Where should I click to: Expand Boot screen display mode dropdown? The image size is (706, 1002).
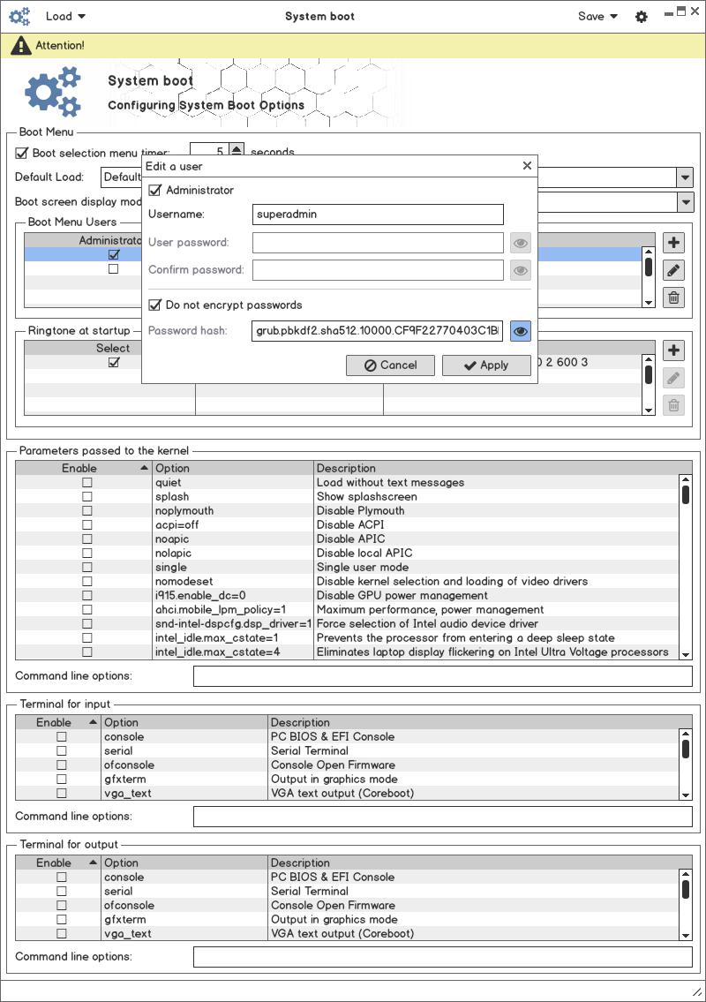[x=685, y=202]
